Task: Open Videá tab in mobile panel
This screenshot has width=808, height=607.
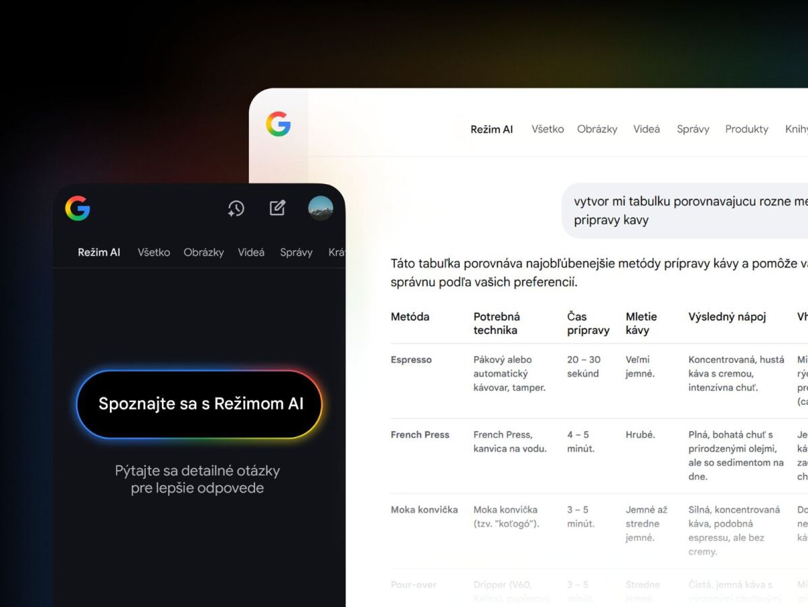Action: click(251, 252)
